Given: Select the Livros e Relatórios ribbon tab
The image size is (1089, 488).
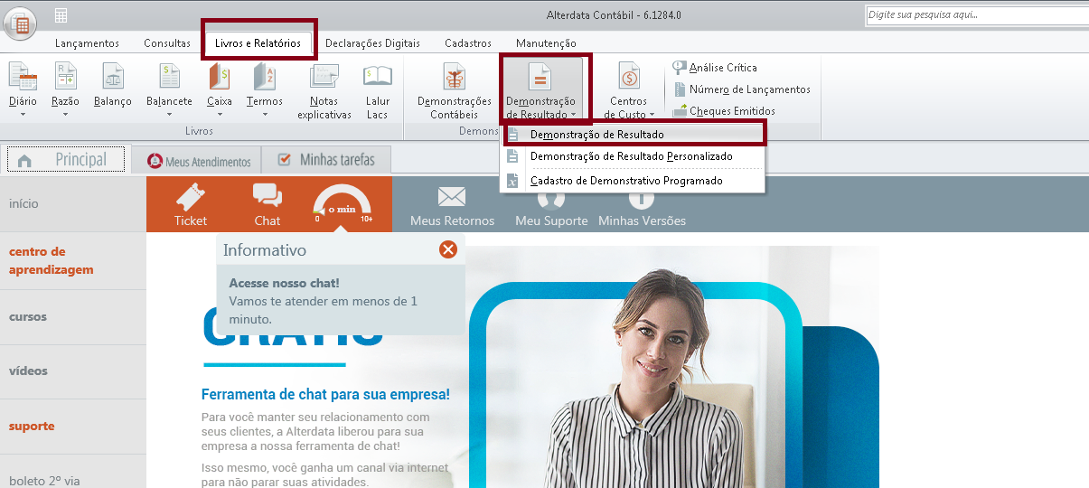Looking at the screenshot, I should 258,43.
